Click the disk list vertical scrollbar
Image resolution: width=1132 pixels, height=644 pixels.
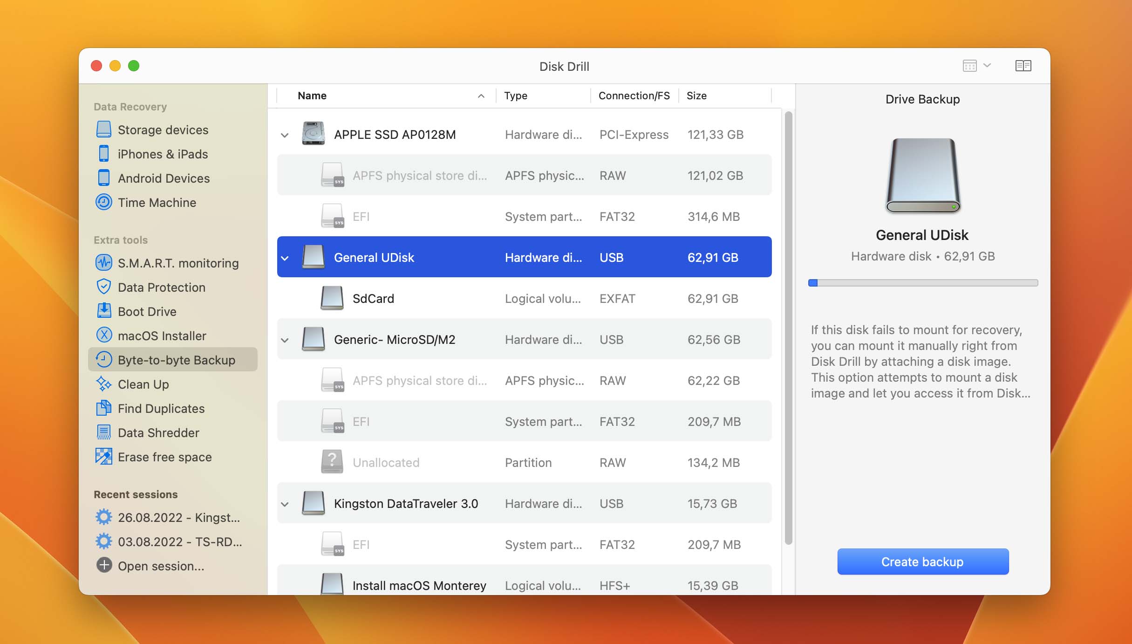(x=788, y=328)
